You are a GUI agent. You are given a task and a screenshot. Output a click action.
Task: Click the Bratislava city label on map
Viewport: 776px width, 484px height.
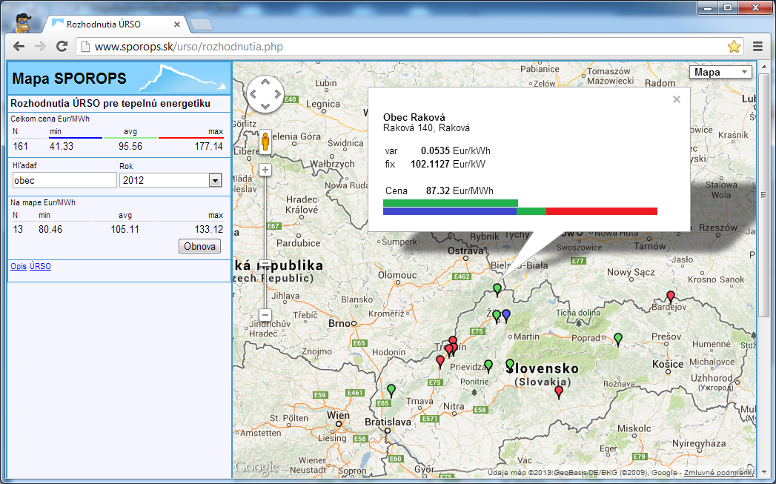coord(388,422)
